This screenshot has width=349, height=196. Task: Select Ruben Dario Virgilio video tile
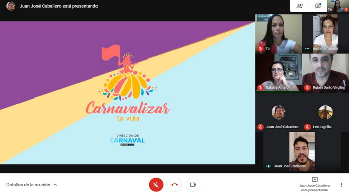point(325,73)
